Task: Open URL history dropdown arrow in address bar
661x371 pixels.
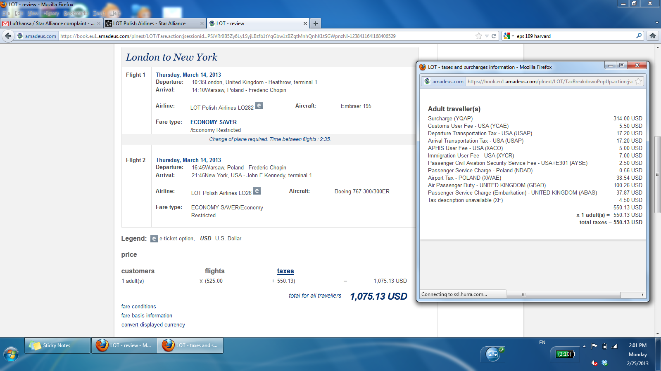Action: coord(487,36)
